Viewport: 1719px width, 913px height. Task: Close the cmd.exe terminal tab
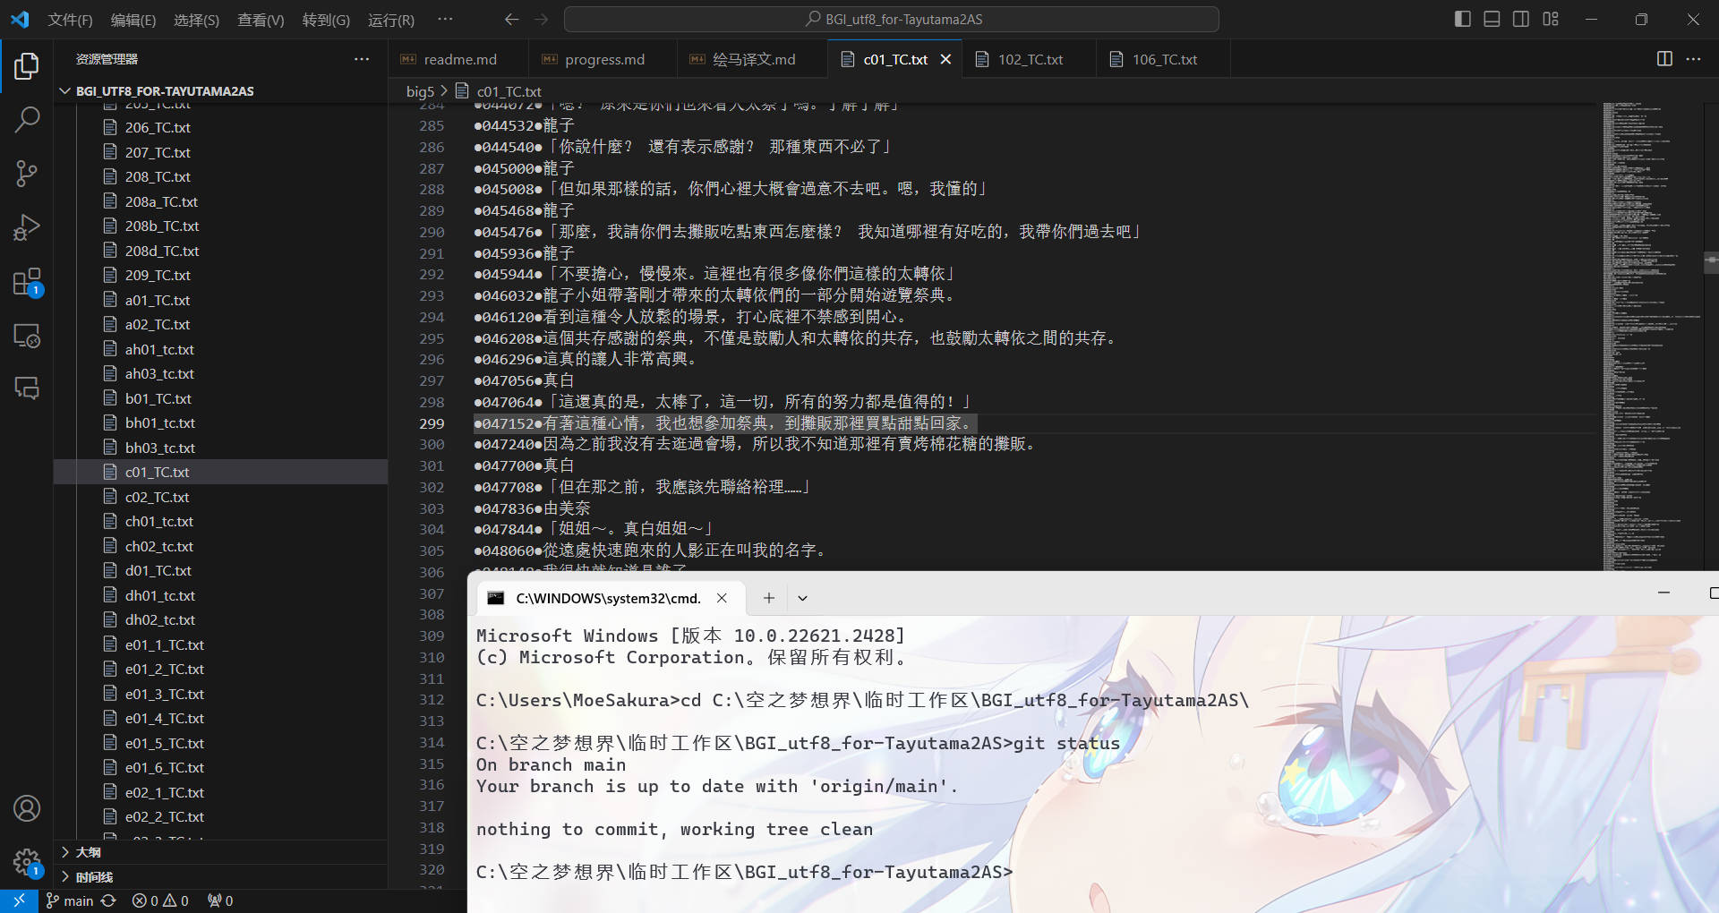pos(722,598)
